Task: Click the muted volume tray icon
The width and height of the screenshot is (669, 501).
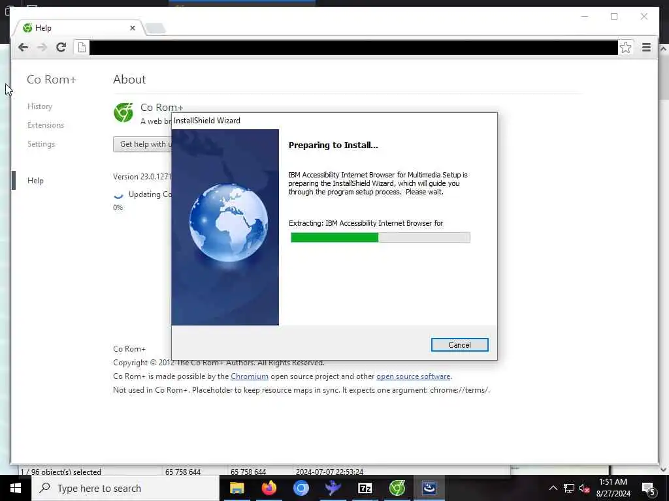Action: point(584,488)
